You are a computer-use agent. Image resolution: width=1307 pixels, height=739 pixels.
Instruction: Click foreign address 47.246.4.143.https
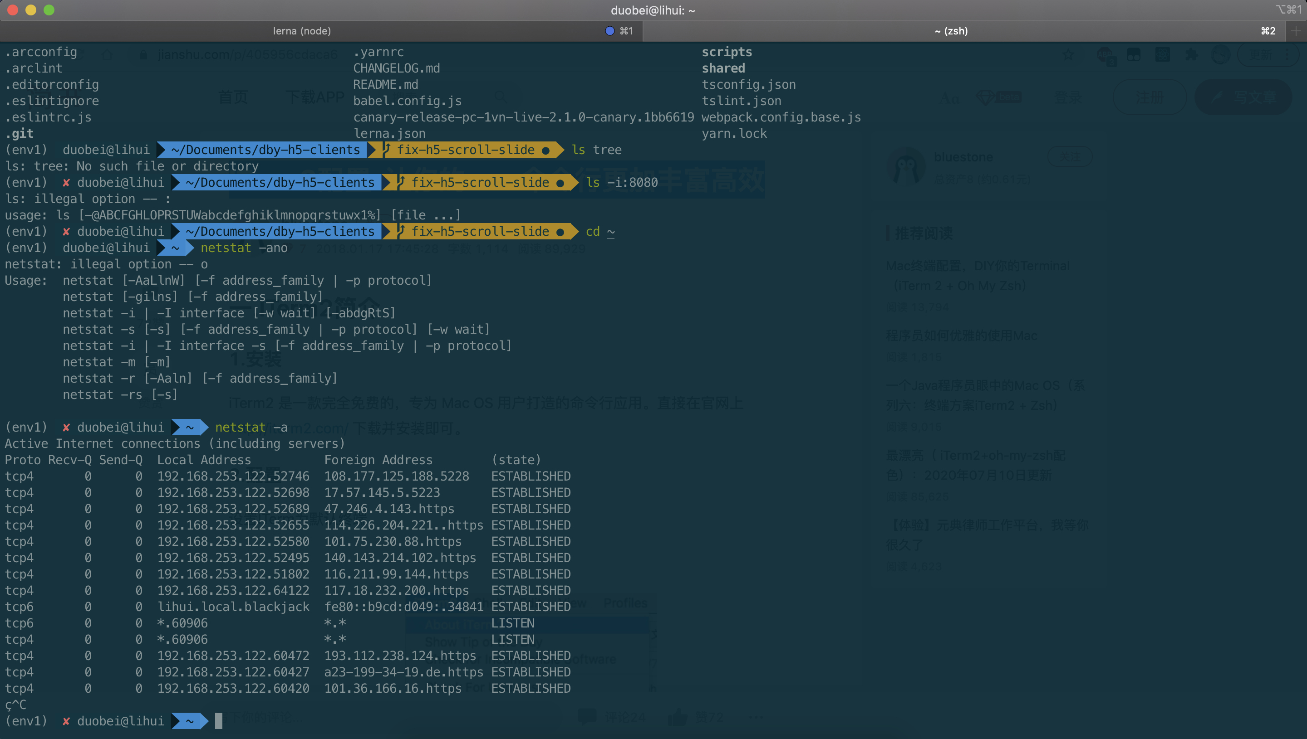point(389,509)
